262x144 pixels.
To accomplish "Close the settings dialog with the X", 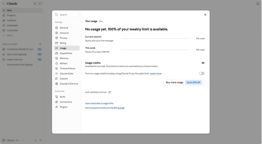I will pos(205,15).
